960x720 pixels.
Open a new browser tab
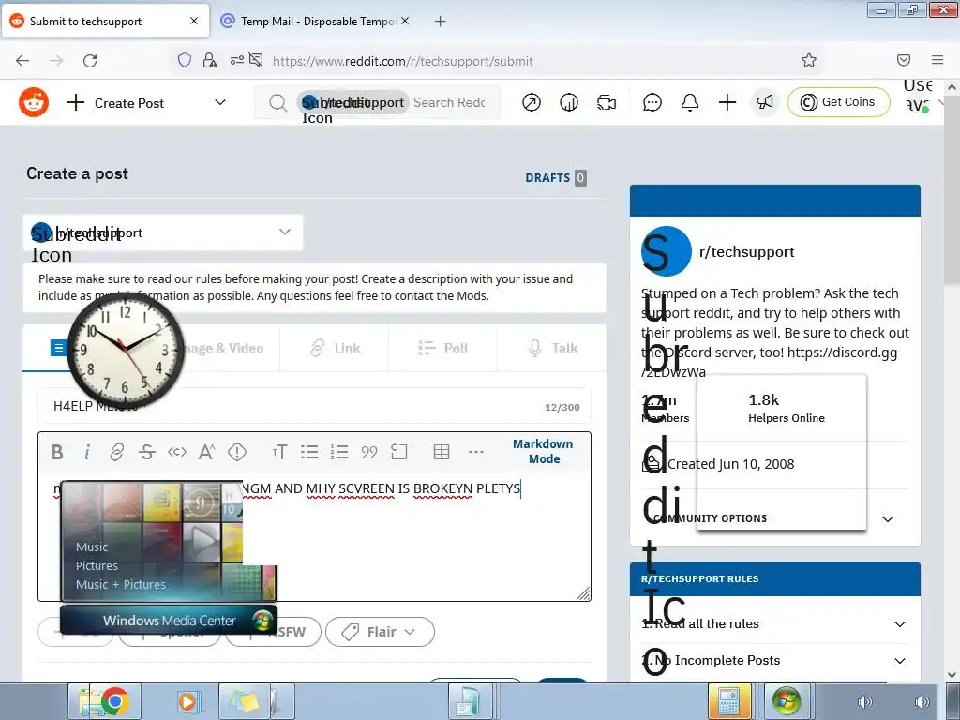point(441,22)
